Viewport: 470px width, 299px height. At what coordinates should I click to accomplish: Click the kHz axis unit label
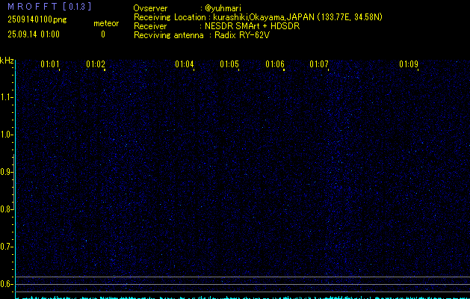pos(7,61)
